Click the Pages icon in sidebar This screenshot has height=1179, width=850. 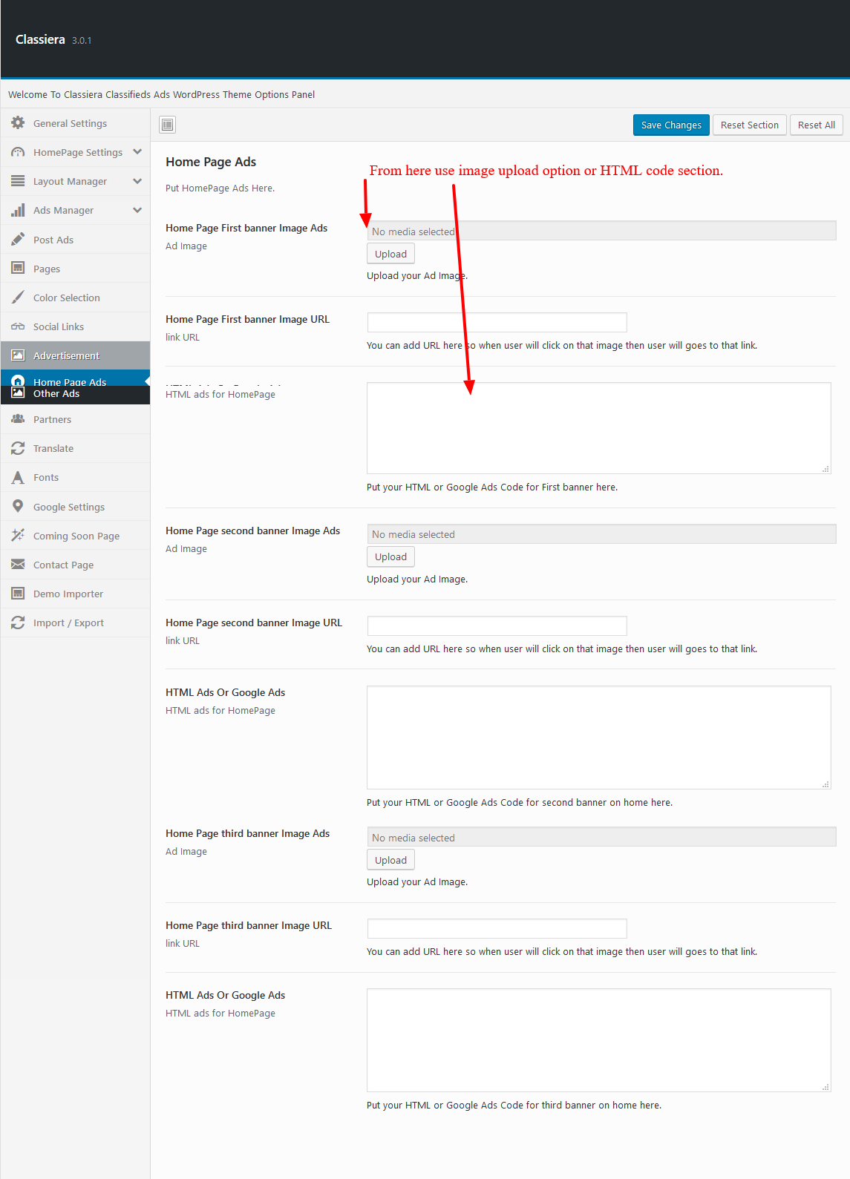coord(18,268)
